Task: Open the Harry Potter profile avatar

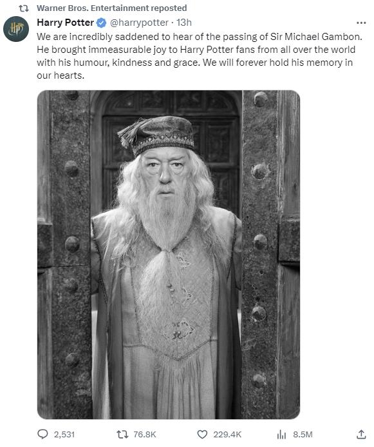Action: click(16, 29)
